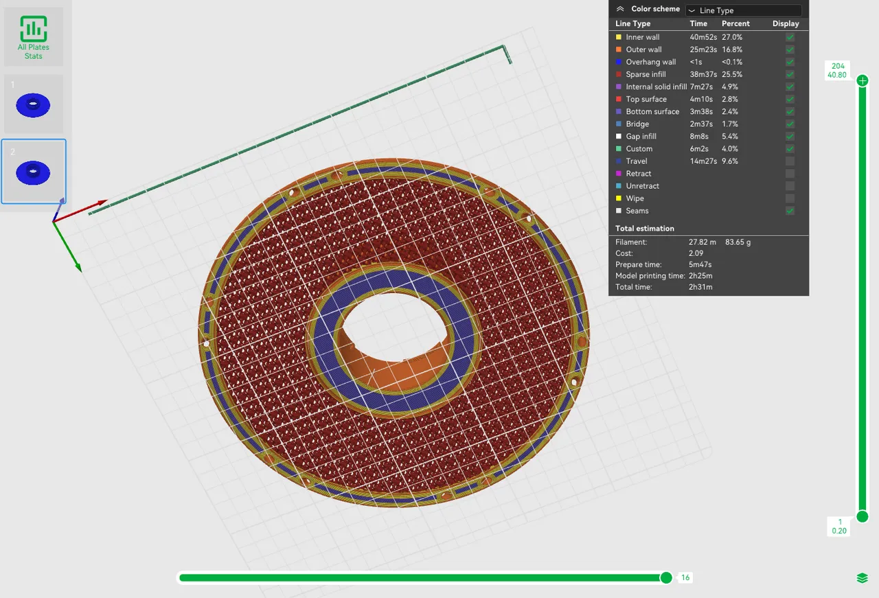Click the bottom handle of the layer range slider
The height and width of the screenshot is (598, 879).
point(862,516)
